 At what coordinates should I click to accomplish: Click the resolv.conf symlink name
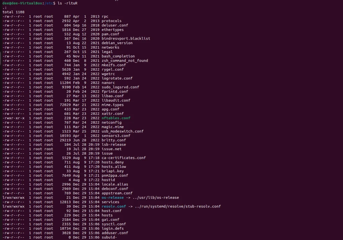coord(114,206)
